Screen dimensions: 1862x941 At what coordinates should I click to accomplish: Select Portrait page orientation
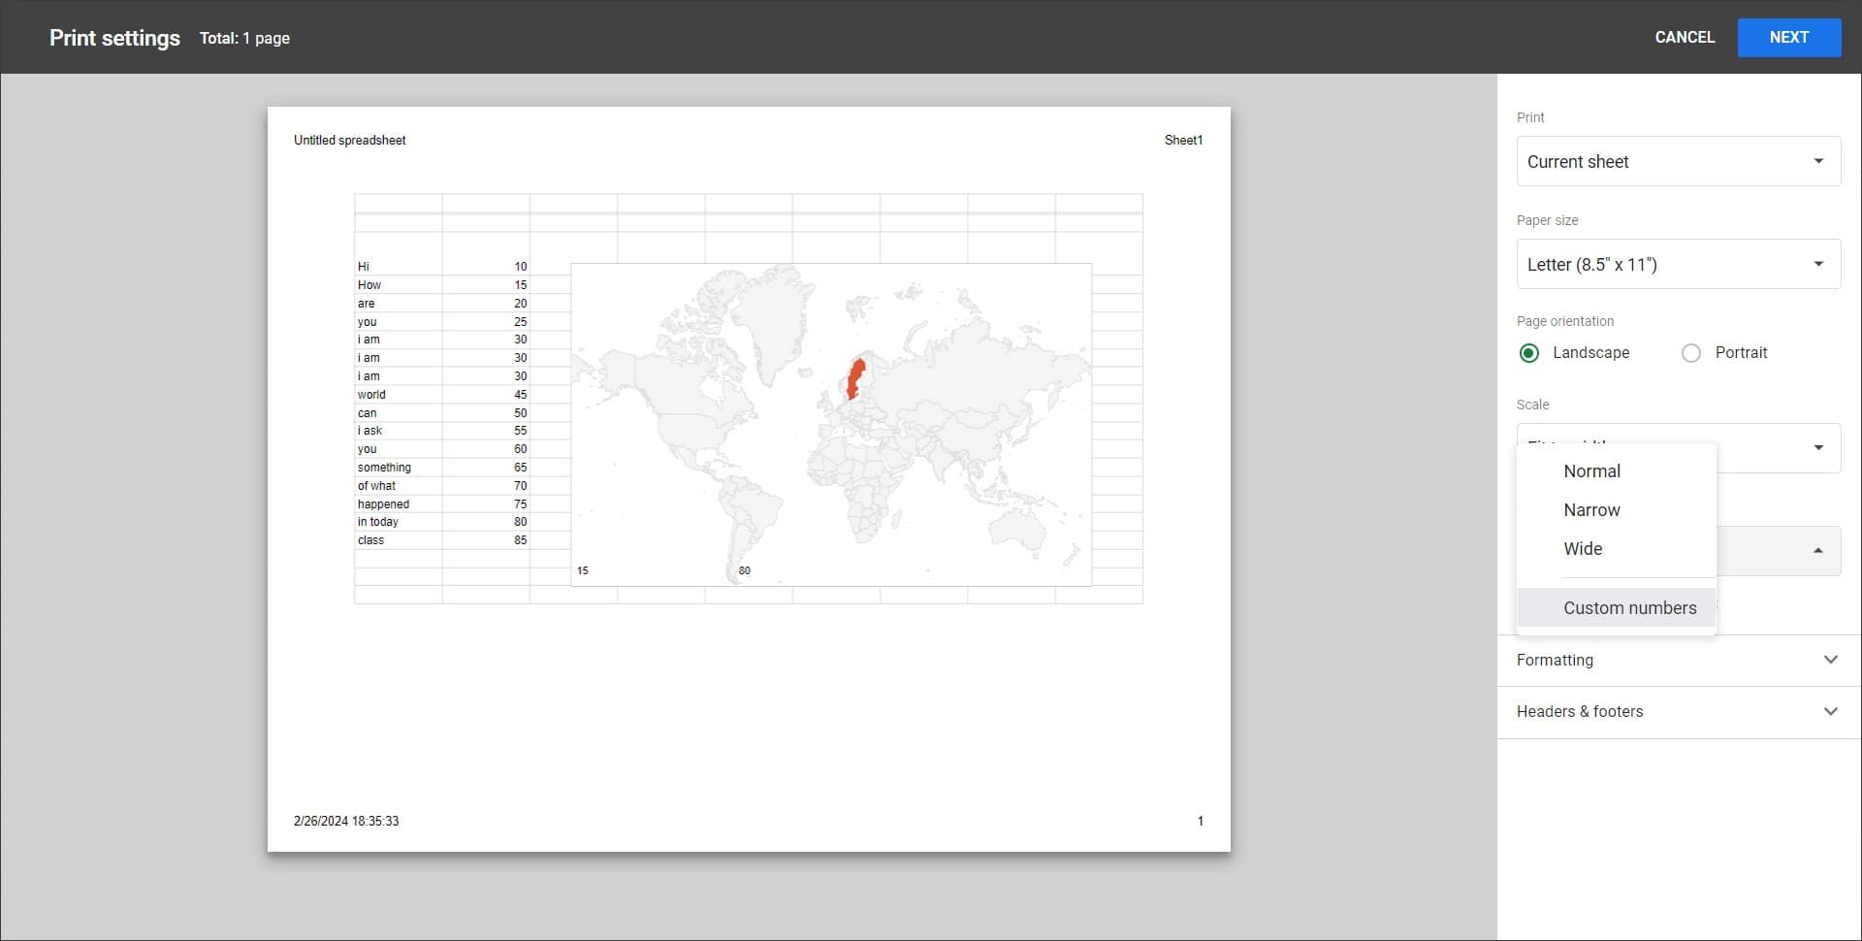pos(1691,353)
